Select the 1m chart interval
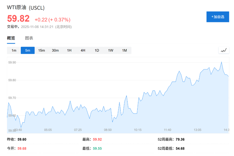This screenshot has height=156, width=234. coord(14,50)
